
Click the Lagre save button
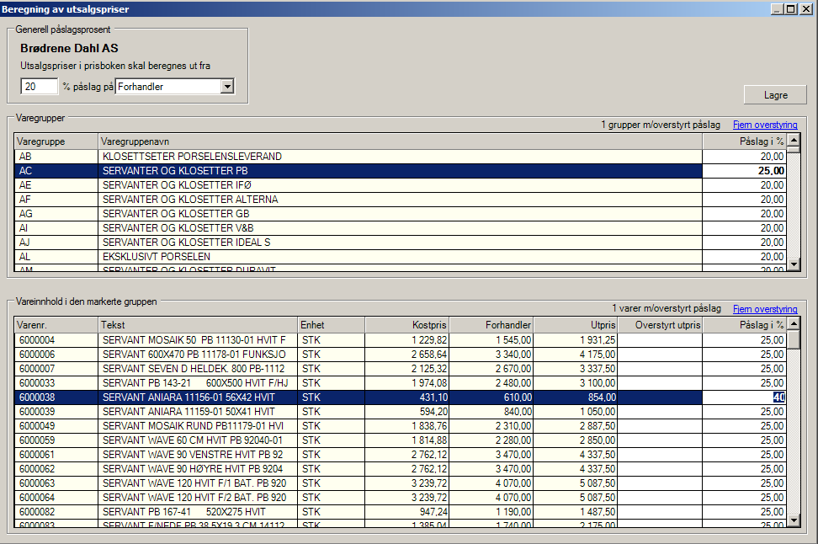775,95
